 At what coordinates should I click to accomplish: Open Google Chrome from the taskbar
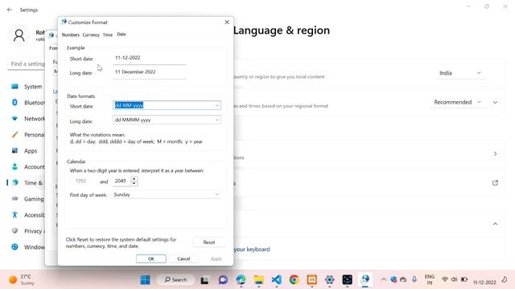tap(294, 280)
